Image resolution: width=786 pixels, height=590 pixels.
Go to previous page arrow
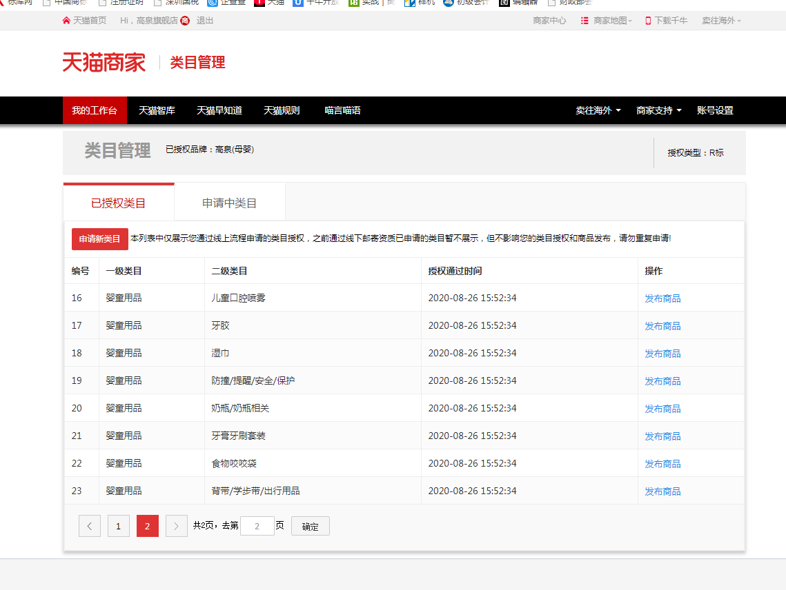pos(90,526)
